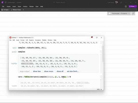
Task: Select the Medium Eraser tool
Action: click(x=16, y=10)
